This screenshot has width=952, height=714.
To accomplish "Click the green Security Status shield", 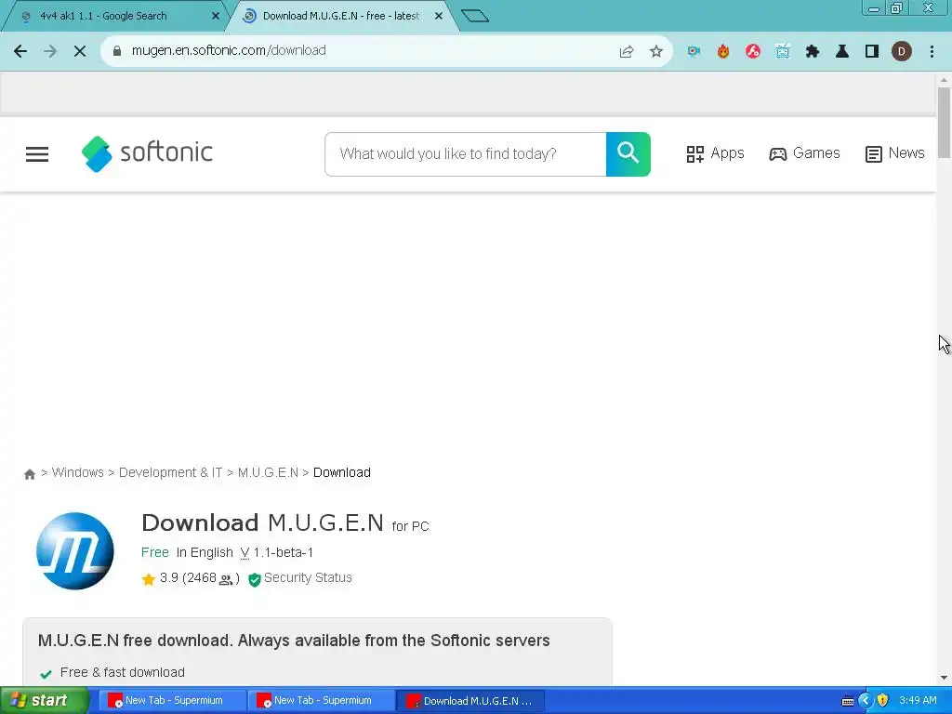I will pyautogui.click(x=255, y=579).
